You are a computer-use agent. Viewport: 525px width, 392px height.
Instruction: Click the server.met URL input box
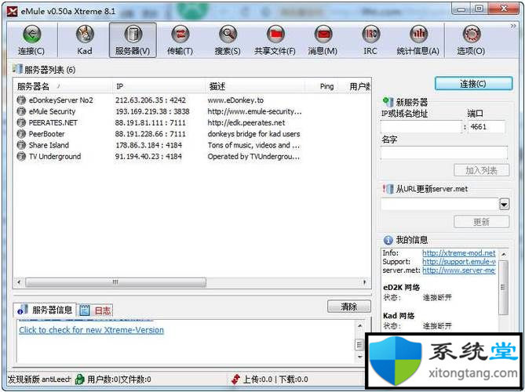coord(440,205)
